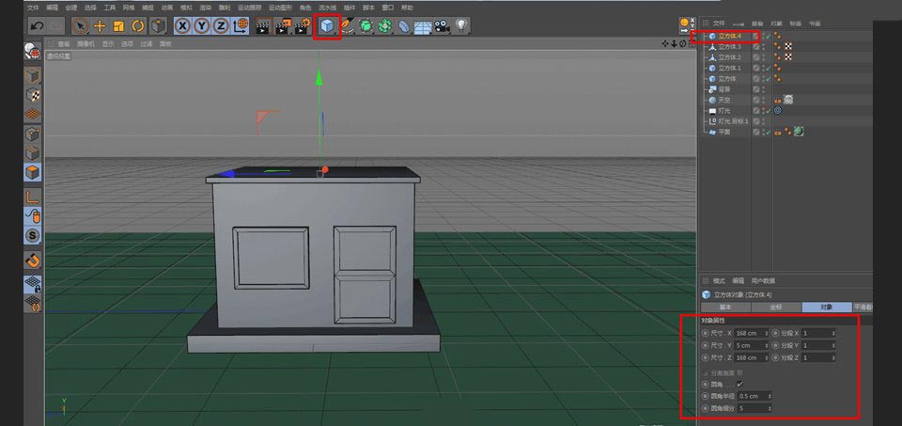Click the Undo arrow in top toolbar
Viewport: 902px width, 426px height.
tap(36, 26)
